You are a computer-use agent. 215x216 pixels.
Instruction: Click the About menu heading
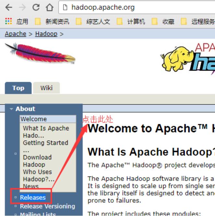(25, 109)
